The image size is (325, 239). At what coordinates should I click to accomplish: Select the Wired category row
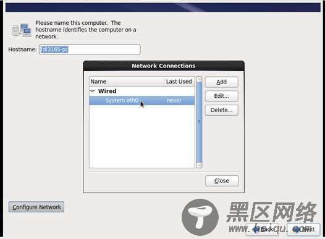tap(141, 91)
